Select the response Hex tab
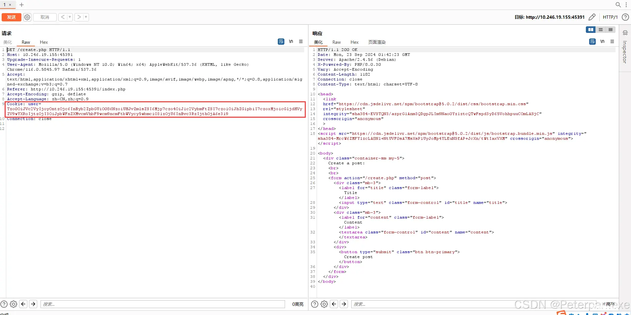 (x=355, y=42)
